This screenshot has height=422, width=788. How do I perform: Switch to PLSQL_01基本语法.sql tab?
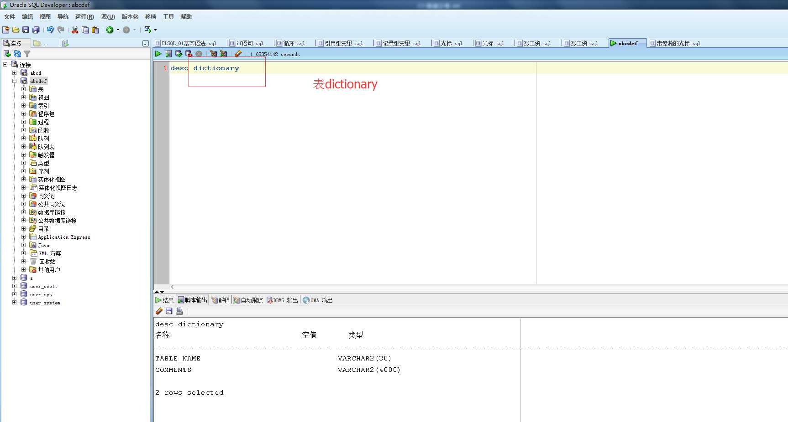(186, 43)
